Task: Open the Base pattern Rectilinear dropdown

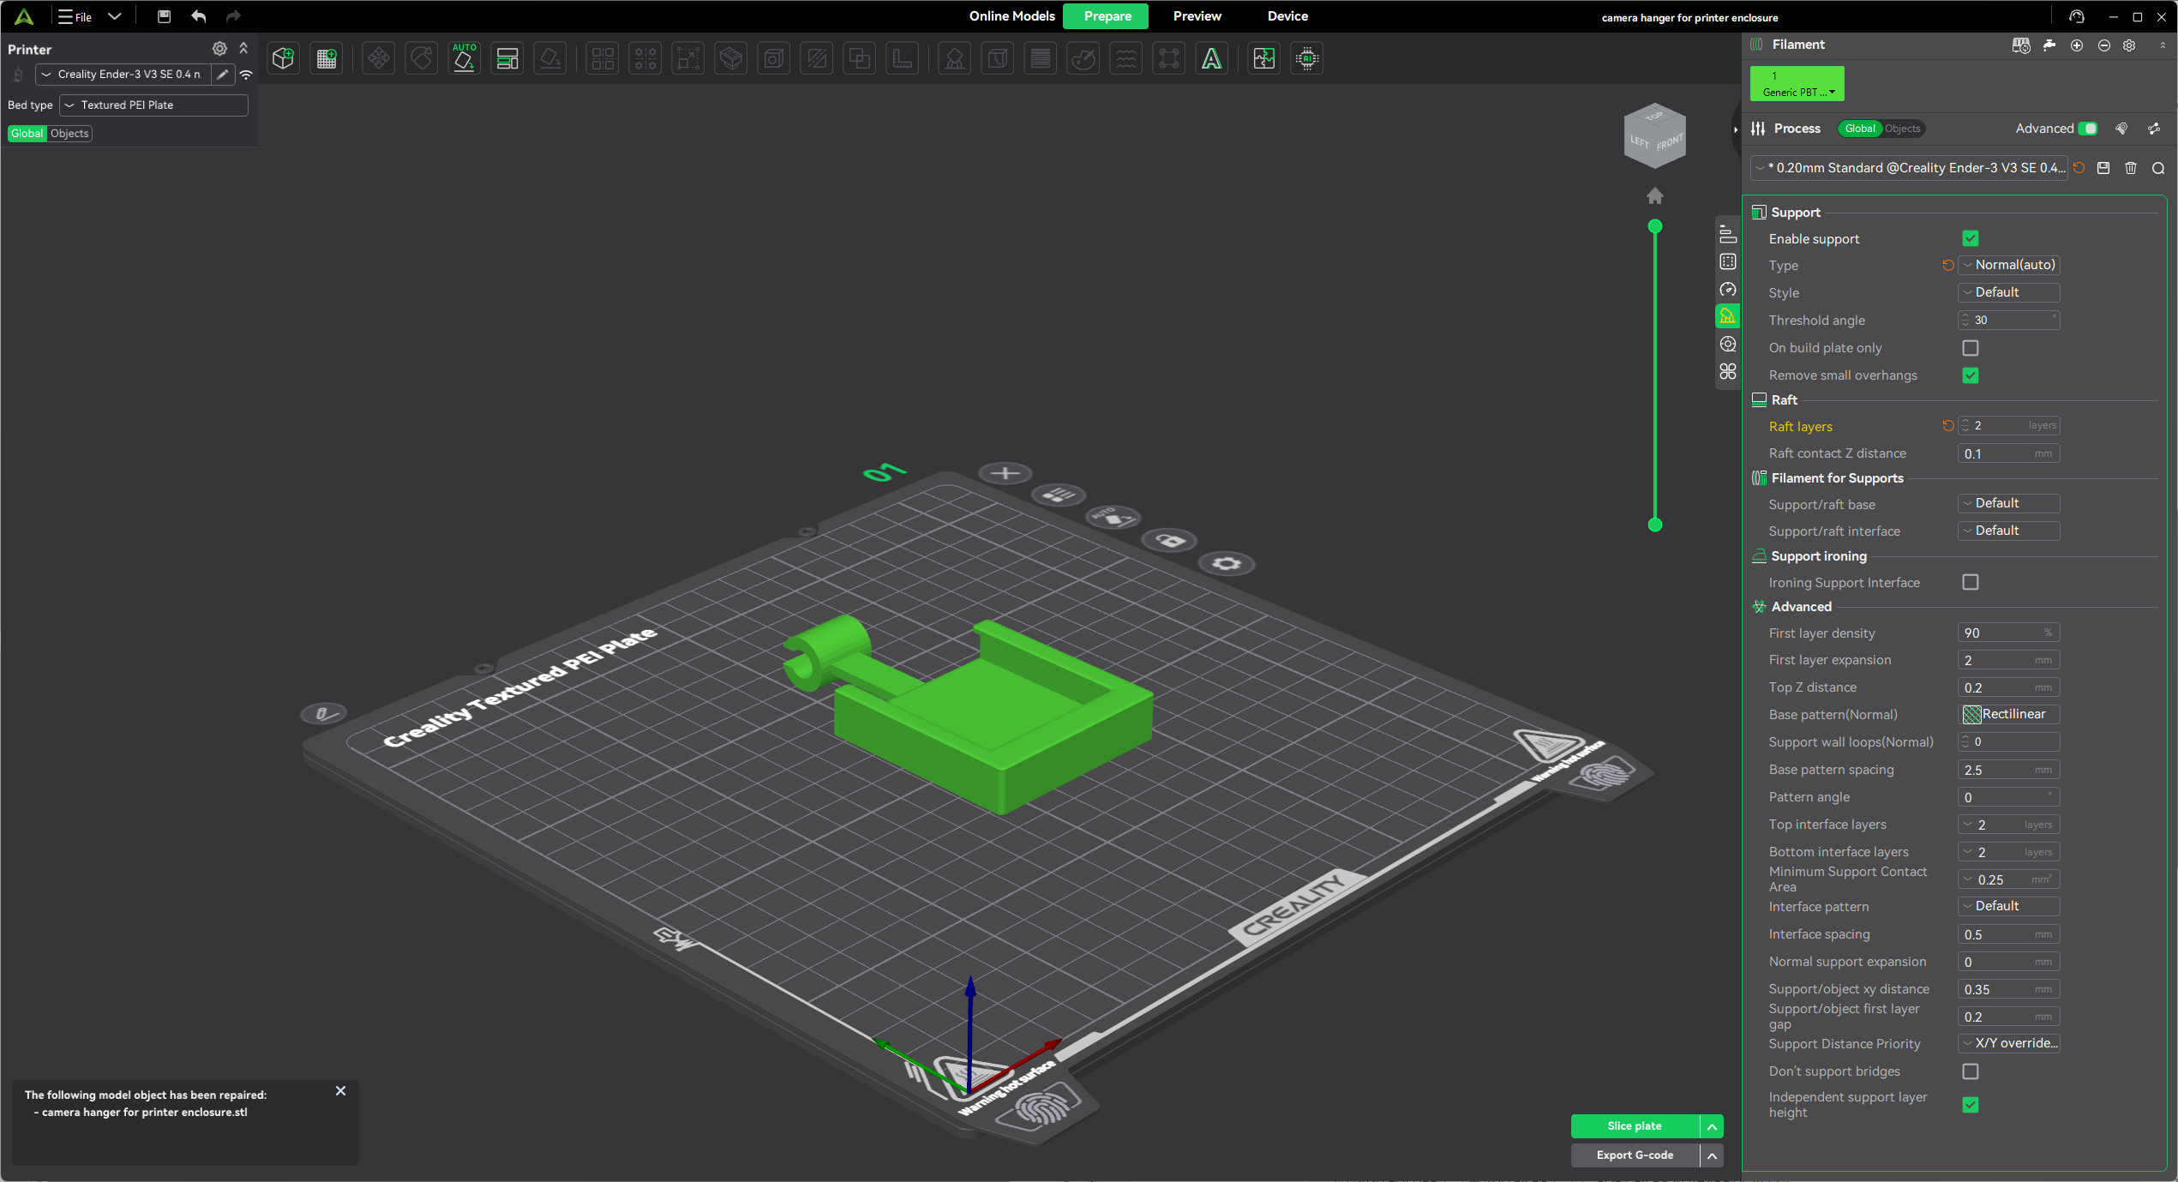Action: (2009, 714)
